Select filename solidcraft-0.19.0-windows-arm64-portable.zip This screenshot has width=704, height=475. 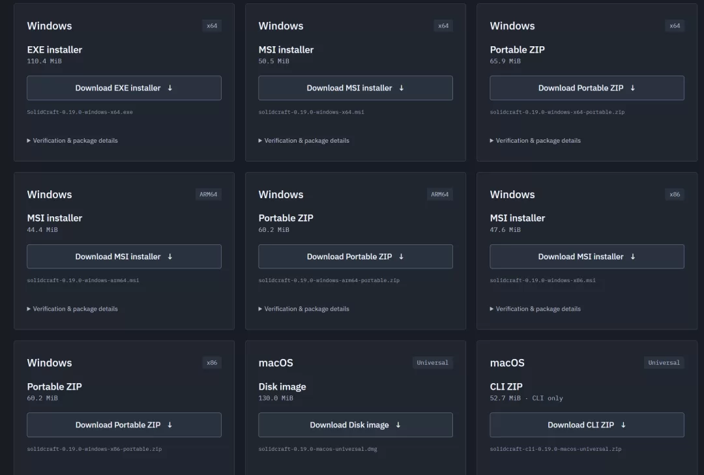tap(329, 281)
